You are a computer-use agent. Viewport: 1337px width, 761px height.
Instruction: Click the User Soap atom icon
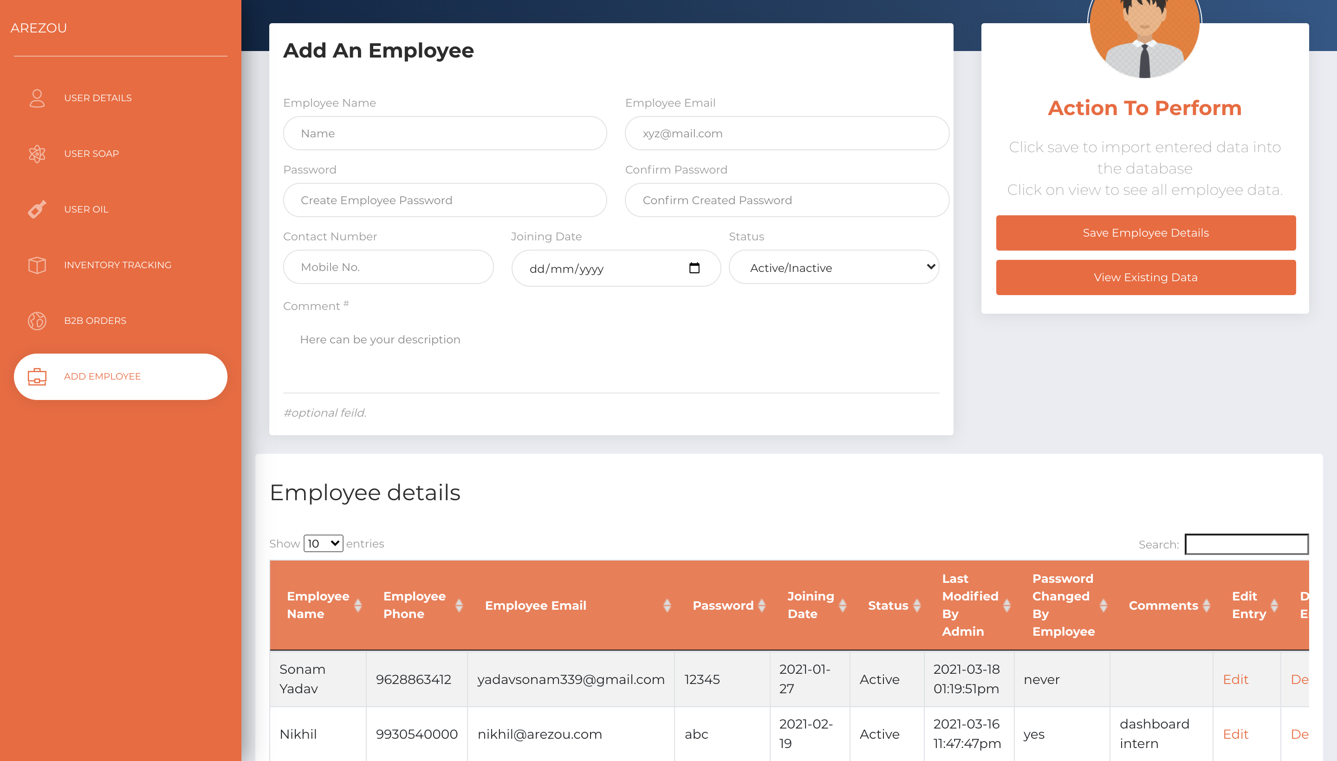point(37,154)
